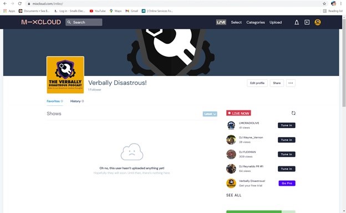Open the Verbally Disastrous profile picture
This screenshot has width=346, height=213.
click(65, 75)
